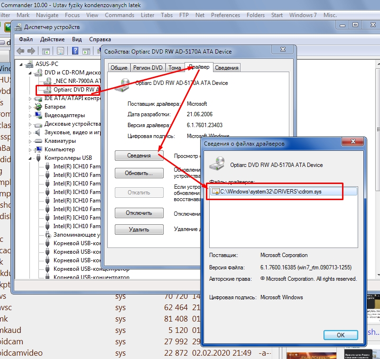This screenshot has width=380, height=359.
Task: Click the Контроллеры USB plug icon
Action: (38, 158)
